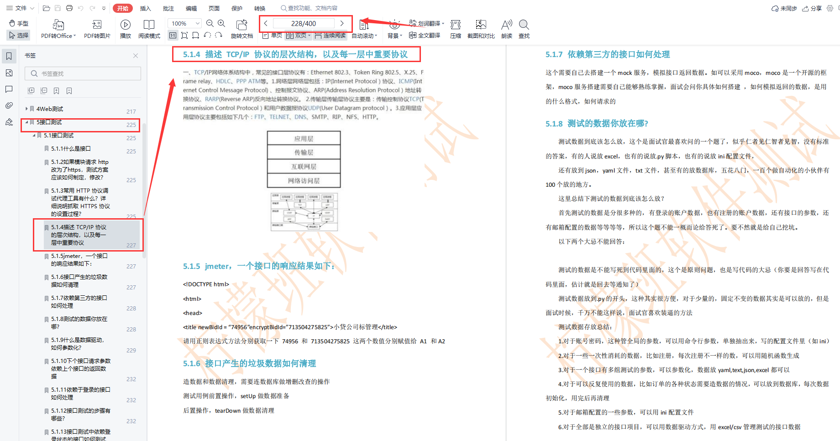Rotate counterclockwise icon
840x441 pixels.
[x=207, y=35]
